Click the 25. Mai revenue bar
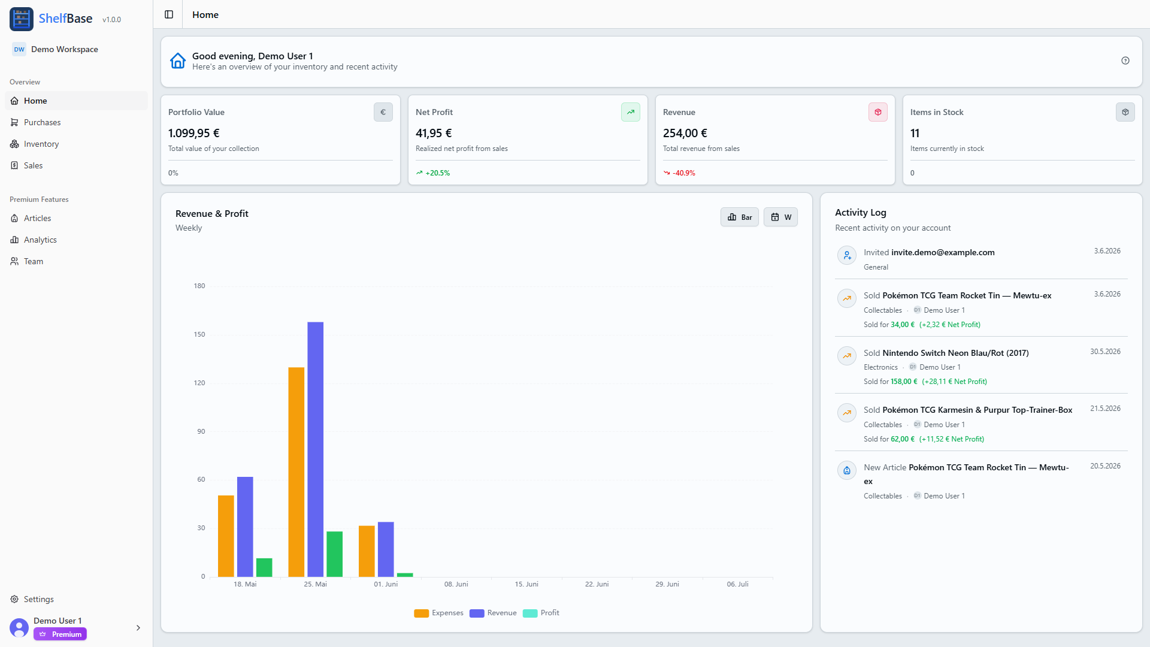Viewport: 1150px width, 647px height. 316,449
